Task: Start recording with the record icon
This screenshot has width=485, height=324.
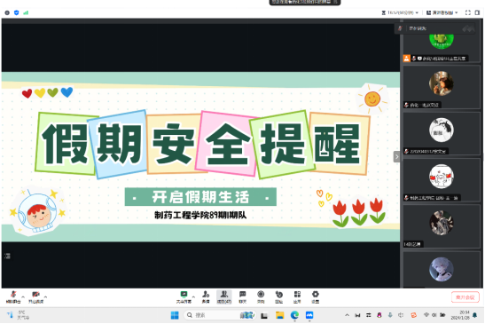Action: (261, 297)
